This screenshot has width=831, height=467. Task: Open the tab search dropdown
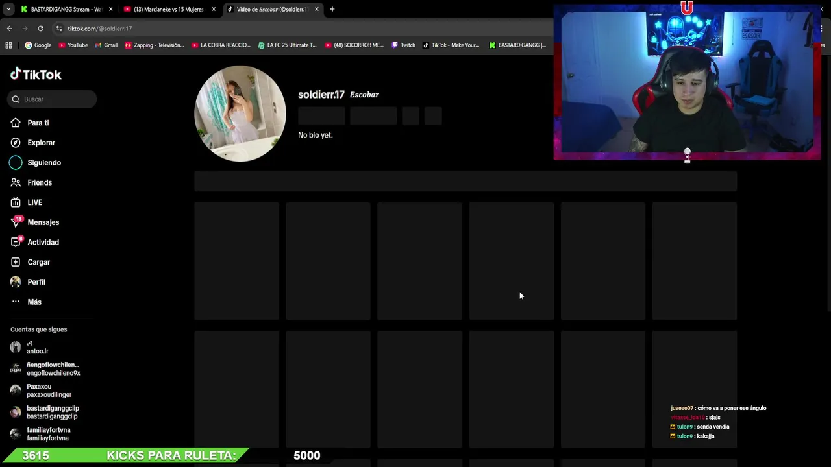[x=8, y=9]
